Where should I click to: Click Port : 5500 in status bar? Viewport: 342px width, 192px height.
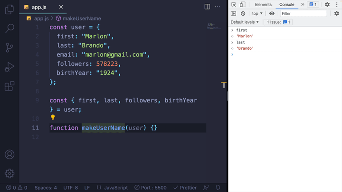[x=151, y=188]
